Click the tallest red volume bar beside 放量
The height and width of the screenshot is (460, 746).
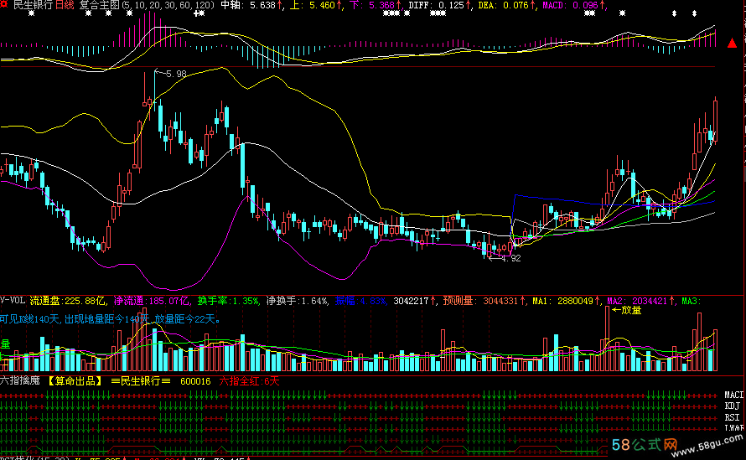pyautogui.click(x=607, y=339)
